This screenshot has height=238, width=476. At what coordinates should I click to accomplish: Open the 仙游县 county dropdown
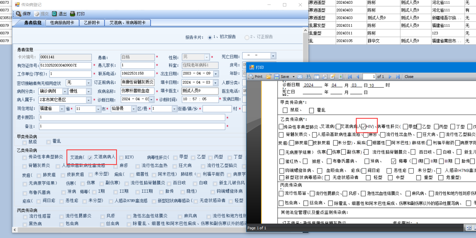click(133, 109)
